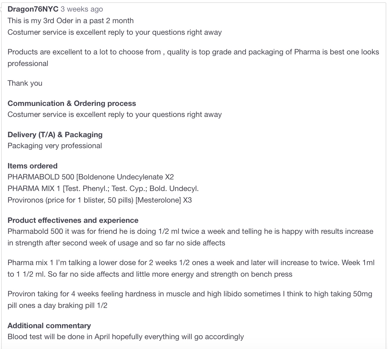The image size is (388, 349).
Task: Click the Dragon76NYC username
Action: [33, 9]
